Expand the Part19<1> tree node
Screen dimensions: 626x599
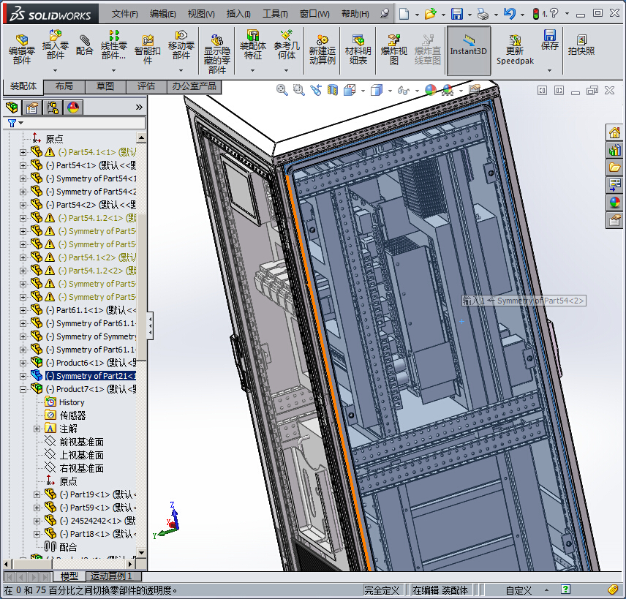[37, 494]
